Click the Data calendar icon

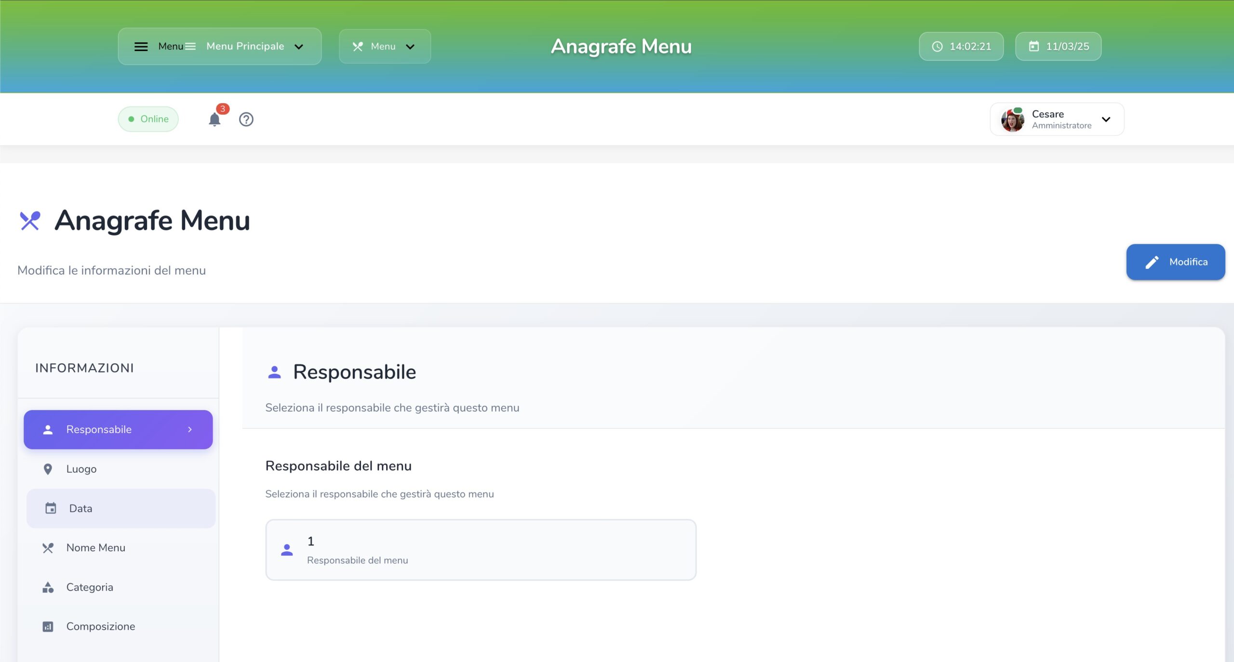51,508
